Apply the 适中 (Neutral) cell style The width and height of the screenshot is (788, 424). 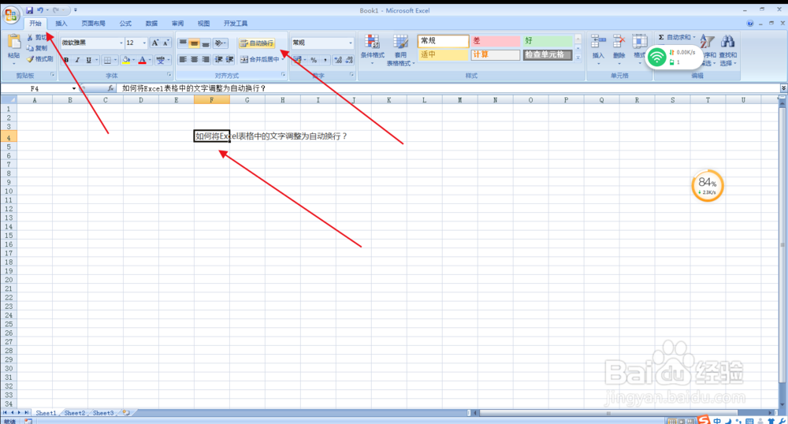coord(443,54)
